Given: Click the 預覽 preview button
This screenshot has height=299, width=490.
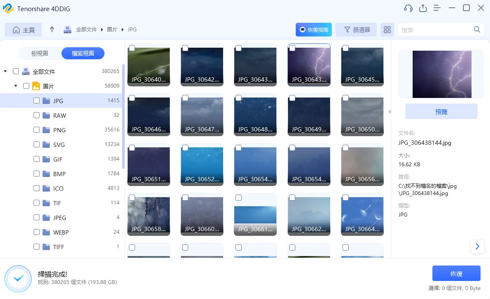Looking at the screenshot, I should (441, 111).
